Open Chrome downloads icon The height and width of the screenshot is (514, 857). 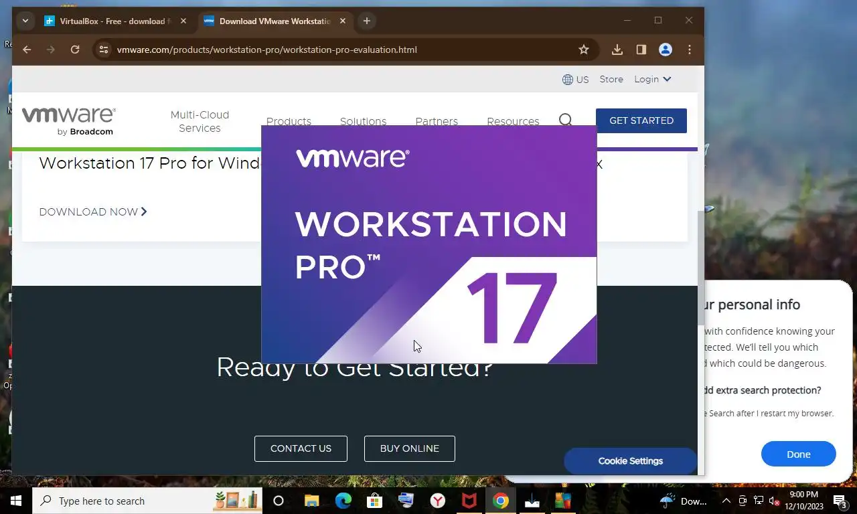point(617,50)
